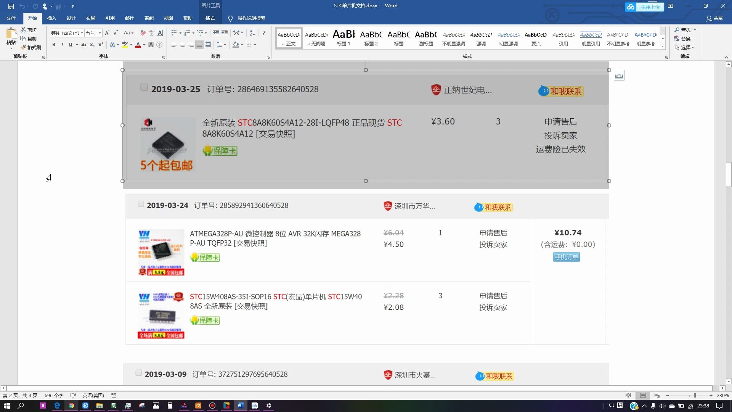The height and width of the screenshot is (412, 732).
Task: Open layout options icon beside image
Action: click(619, 75)
